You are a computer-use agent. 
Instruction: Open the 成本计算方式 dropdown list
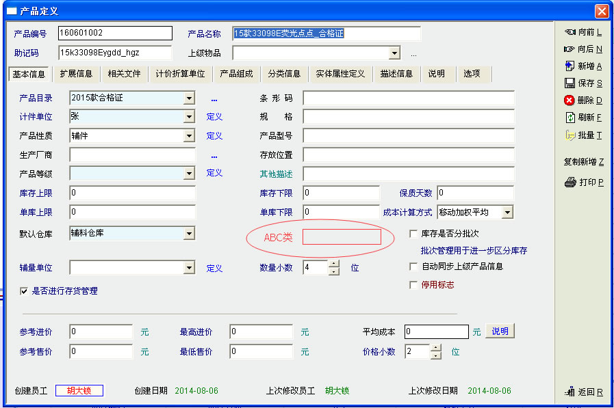[x=507, y=213]
